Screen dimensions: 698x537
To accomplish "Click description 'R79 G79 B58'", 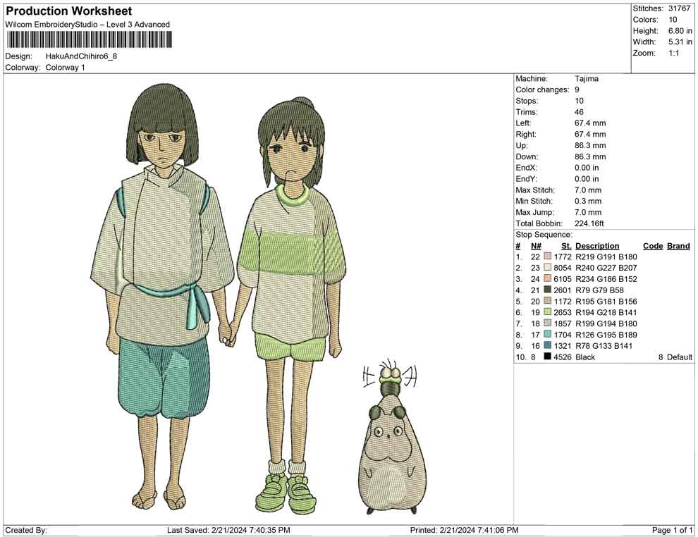I will (599, 290).
